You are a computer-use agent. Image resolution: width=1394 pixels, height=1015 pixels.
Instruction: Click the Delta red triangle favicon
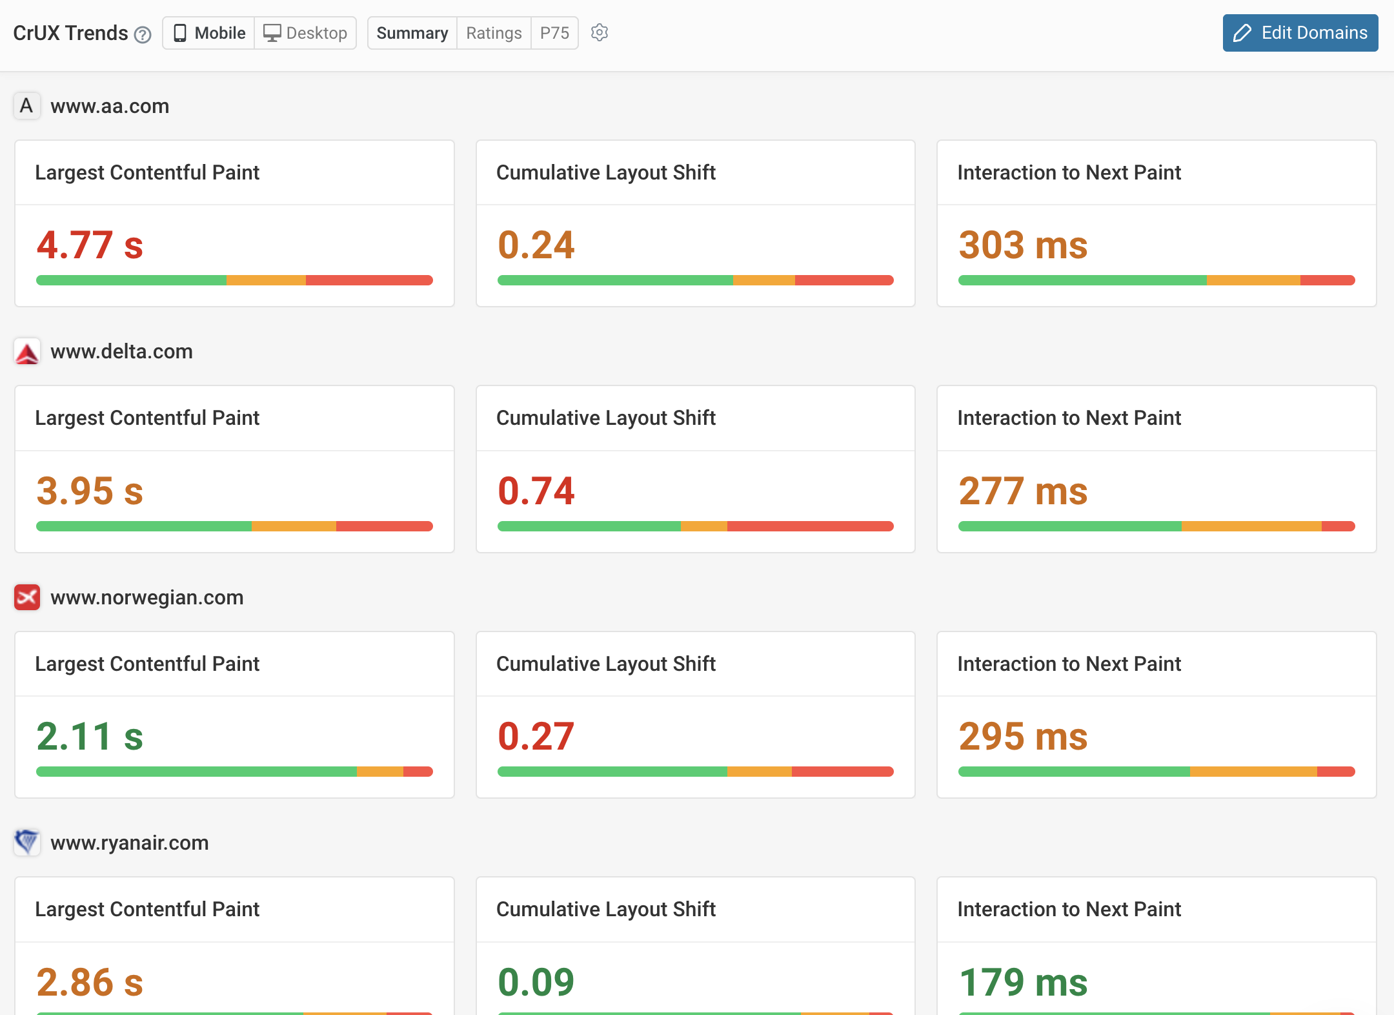coord(26,352)
